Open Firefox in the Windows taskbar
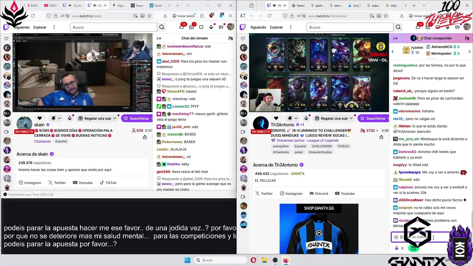This screenshot has height=266, width=473. [286, 260]
